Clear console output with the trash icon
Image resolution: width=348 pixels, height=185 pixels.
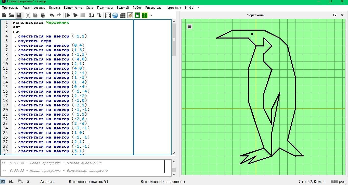(28, 181)
